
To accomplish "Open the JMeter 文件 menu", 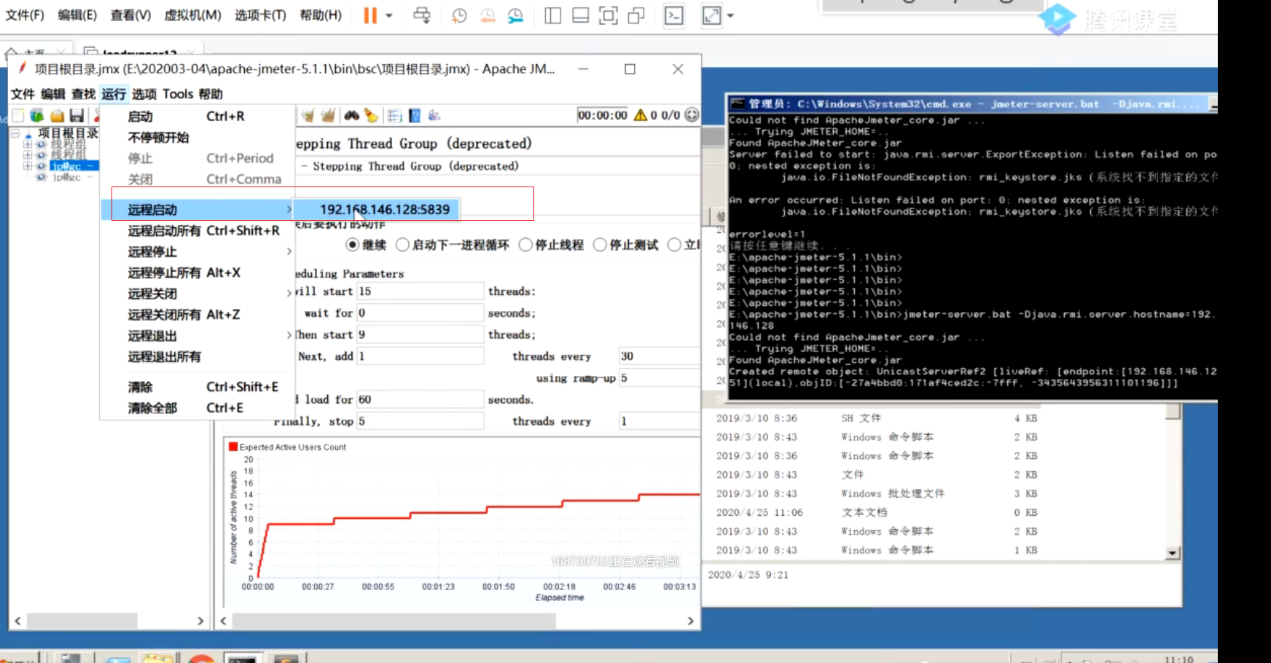I will 23,94.
